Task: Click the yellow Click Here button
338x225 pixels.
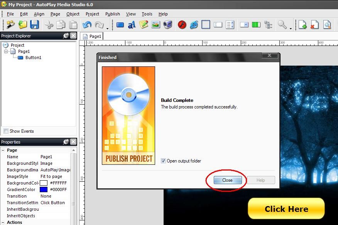Action: point(286,209)
